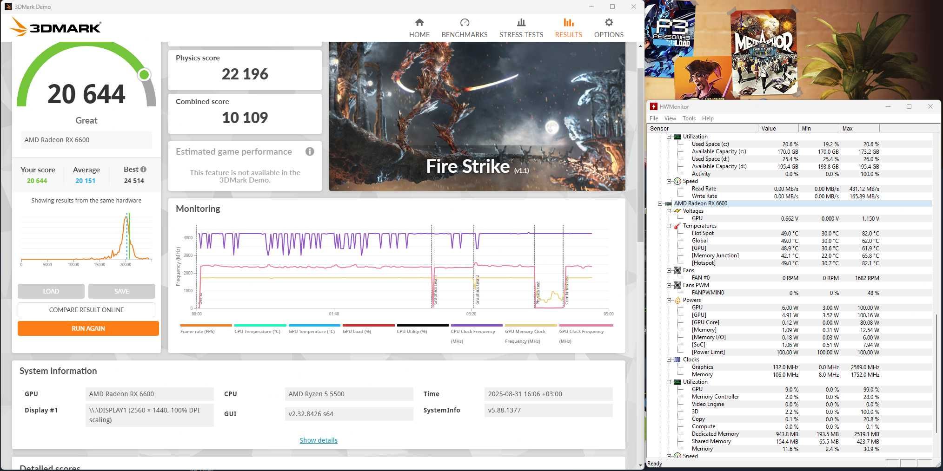Viewport: 943px width, 471px height.
Task: Click the SAVE button
Action: coord(121,291)
